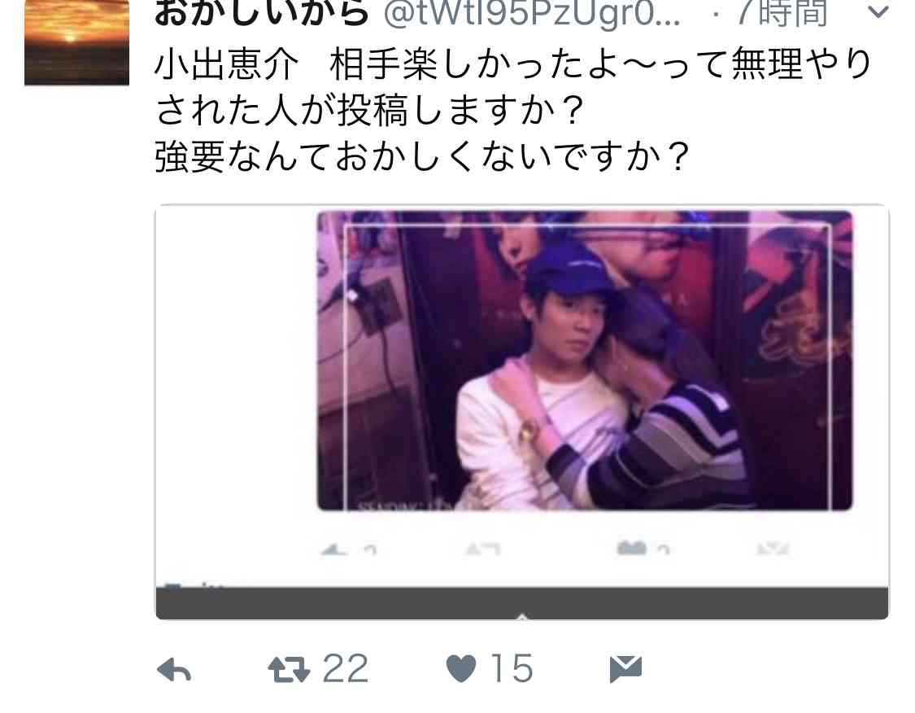Click the photo of man in blue cap
The image size is (915, 713).
(x=585, y=361)
